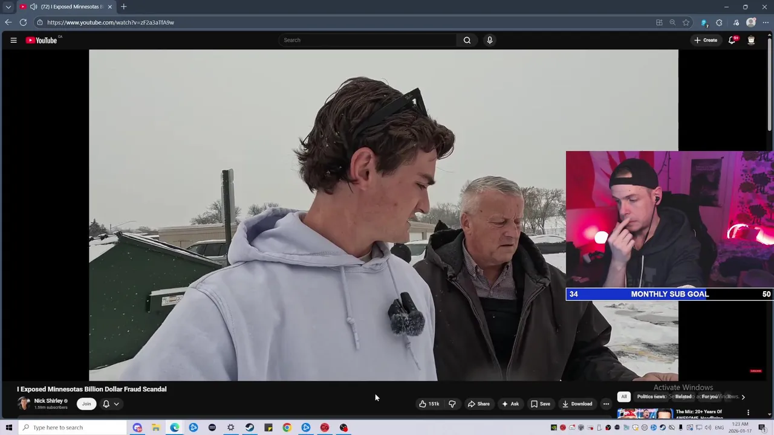Mute the tab using speaker icon
The image size is (774, 435).
33,7
